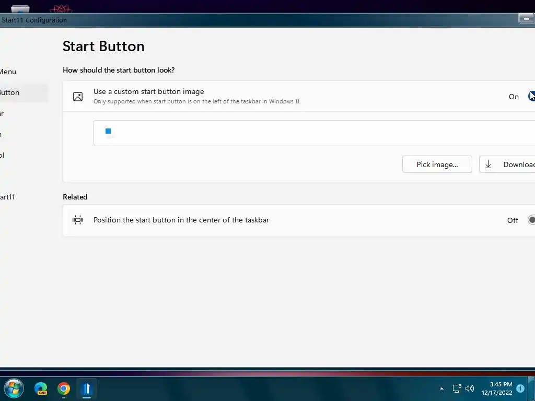
Task: Minimize the Start11 Configuration window
Action: coord(527,18)
